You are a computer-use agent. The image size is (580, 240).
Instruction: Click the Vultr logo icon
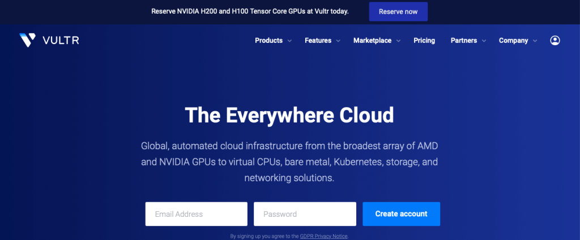click(x=28, y=40)
